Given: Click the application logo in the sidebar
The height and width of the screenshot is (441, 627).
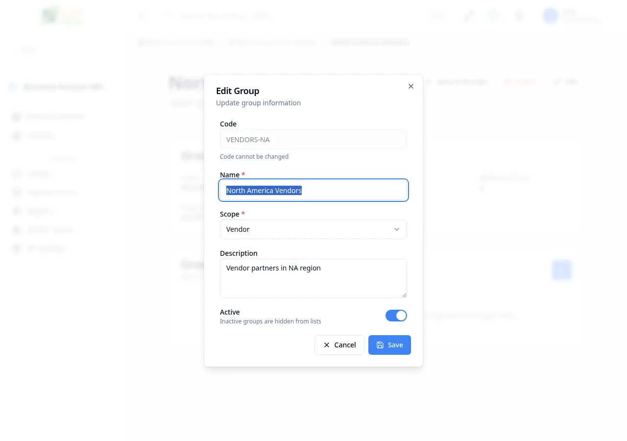Looking at the screenshot, I should [x=61, y=16].
